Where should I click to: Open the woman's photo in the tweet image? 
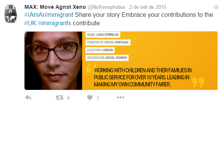tap(53, 61)
